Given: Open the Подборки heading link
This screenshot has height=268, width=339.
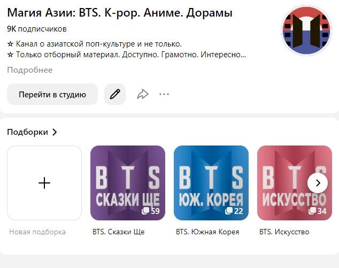Looking at the screenshot, I should coord(27,132).
